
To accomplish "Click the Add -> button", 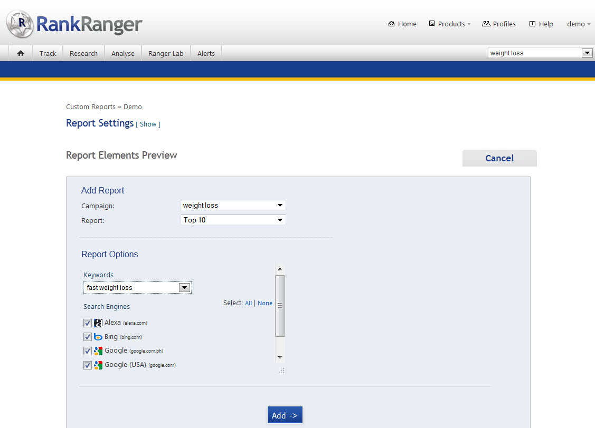I will point(285,415).
